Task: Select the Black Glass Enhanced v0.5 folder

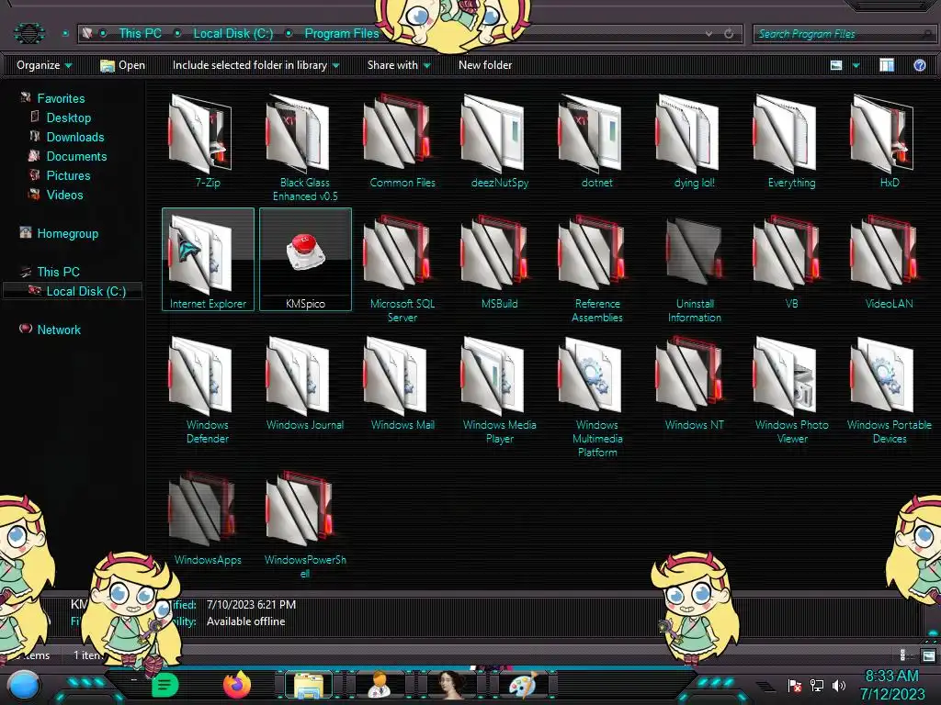Action: (x=305, y=148)
